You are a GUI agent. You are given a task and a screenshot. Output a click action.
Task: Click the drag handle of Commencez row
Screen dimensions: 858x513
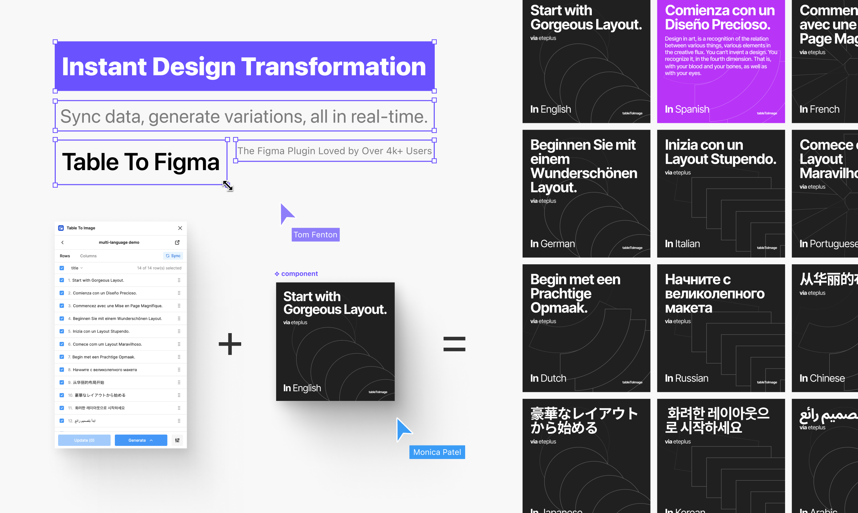coord(179,306)
